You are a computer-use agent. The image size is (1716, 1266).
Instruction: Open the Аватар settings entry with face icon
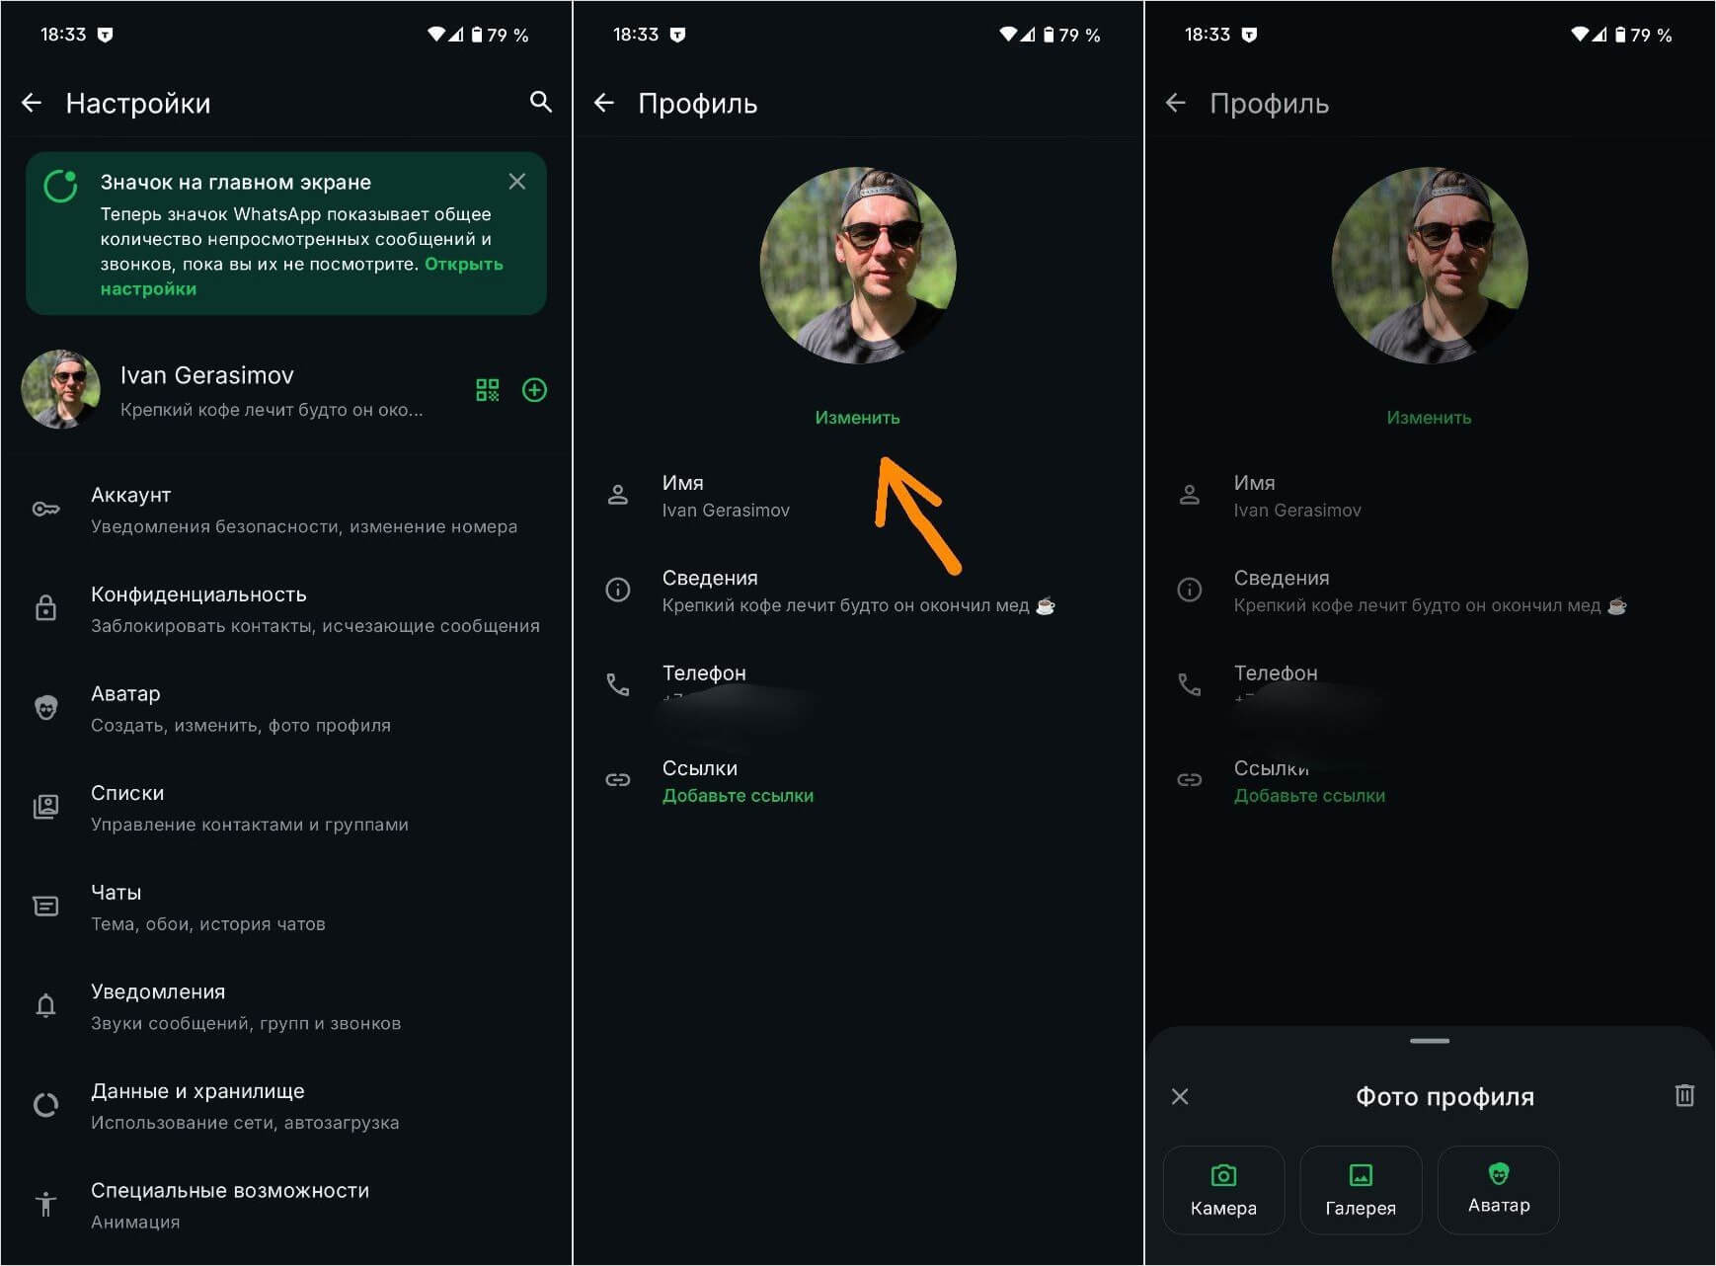[x=286, y=709]
